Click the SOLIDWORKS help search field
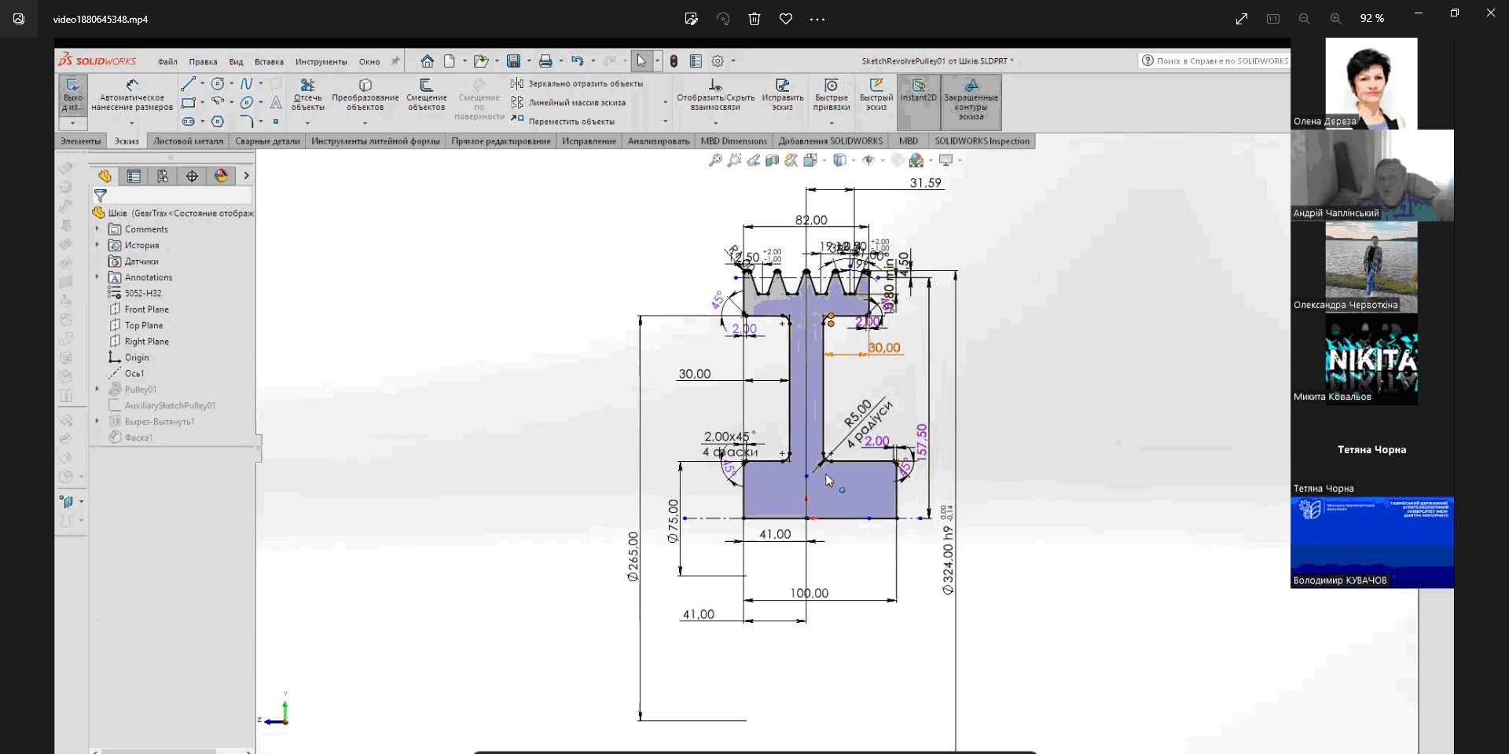The image size is (1509, 754). (1221, 60)
